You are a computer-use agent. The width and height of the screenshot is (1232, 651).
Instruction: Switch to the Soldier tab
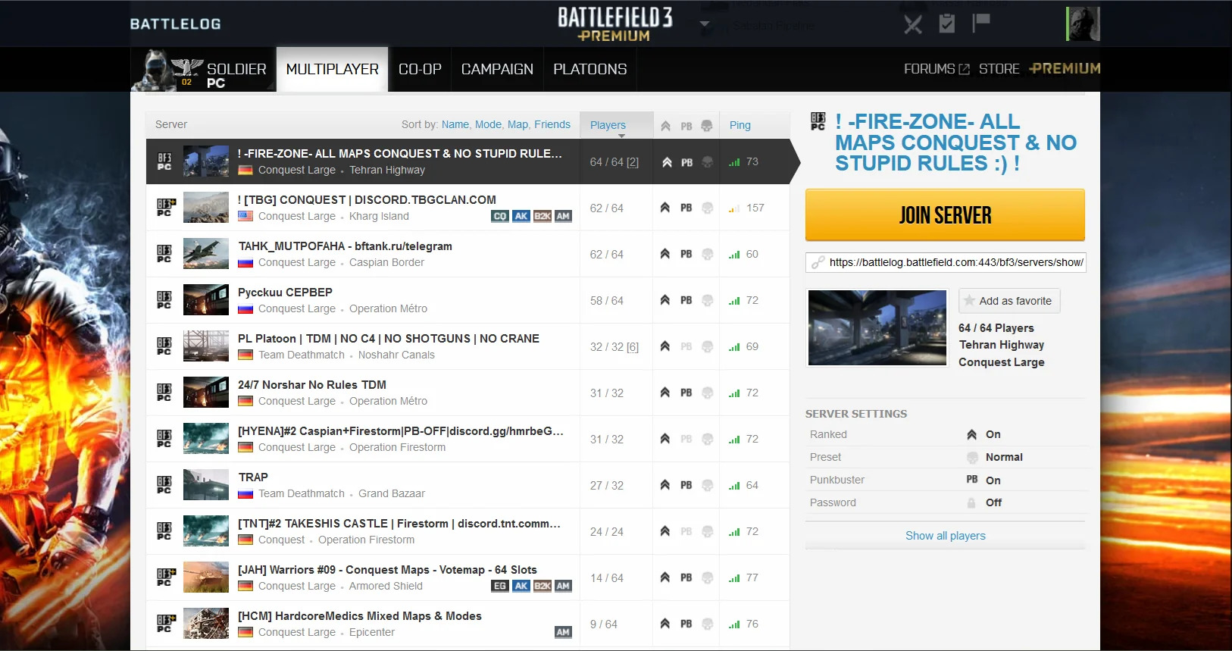point(203,70)
